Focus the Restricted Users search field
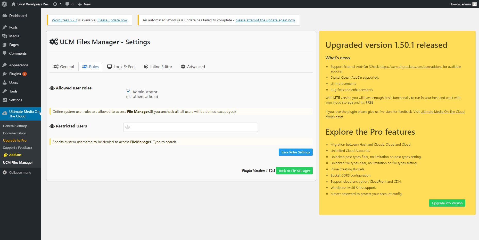Image resolution: width=479 pixels, height=240 pixels. 191,127
